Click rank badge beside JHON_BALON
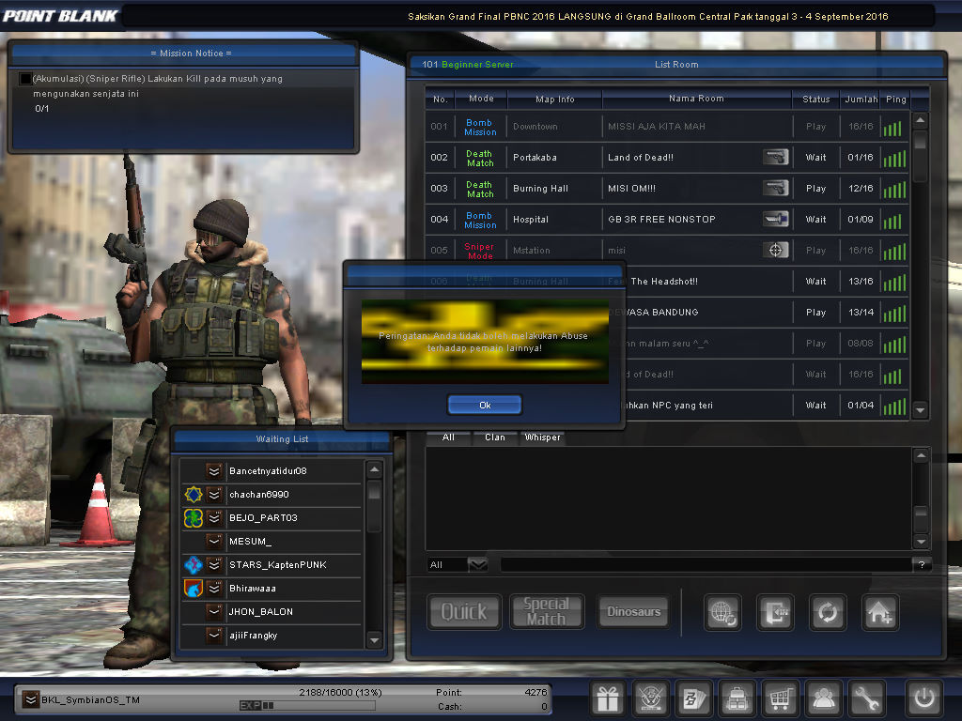Image resolution: width=962 pixels, height=721 pixels. click(x=214, y=611)
